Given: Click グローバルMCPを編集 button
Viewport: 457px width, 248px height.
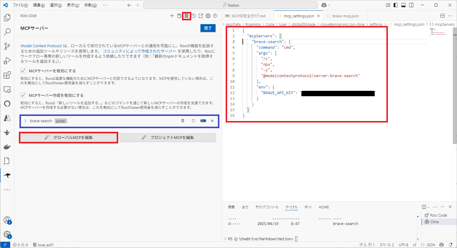Looking at the screenshot, I should pyautogui.click(x=69, y=137).
